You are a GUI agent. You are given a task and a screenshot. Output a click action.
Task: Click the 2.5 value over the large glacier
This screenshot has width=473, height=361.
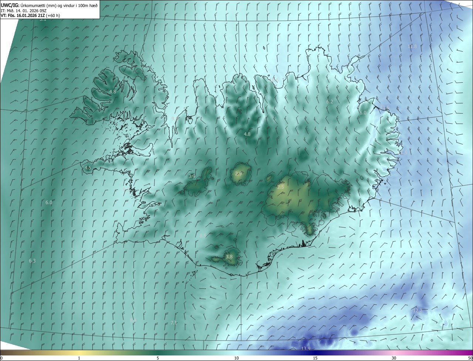click(x=280, y=187)
